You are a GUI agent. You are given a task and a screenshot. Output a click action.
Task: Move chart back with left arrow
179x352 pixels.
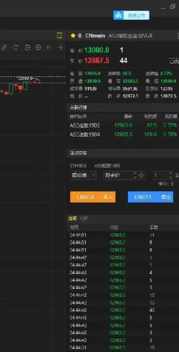(x=49, y=47)
